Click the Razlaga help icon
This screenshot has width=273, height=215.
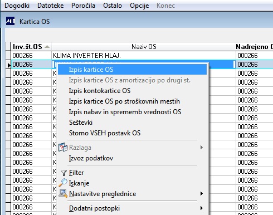pos(63,148)
